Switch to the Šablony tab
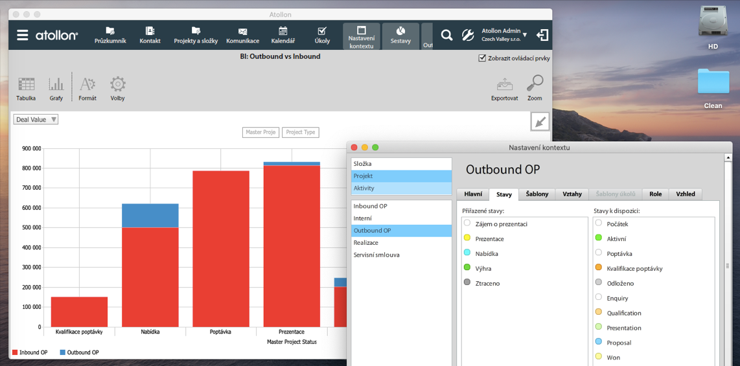 (537, 194)
